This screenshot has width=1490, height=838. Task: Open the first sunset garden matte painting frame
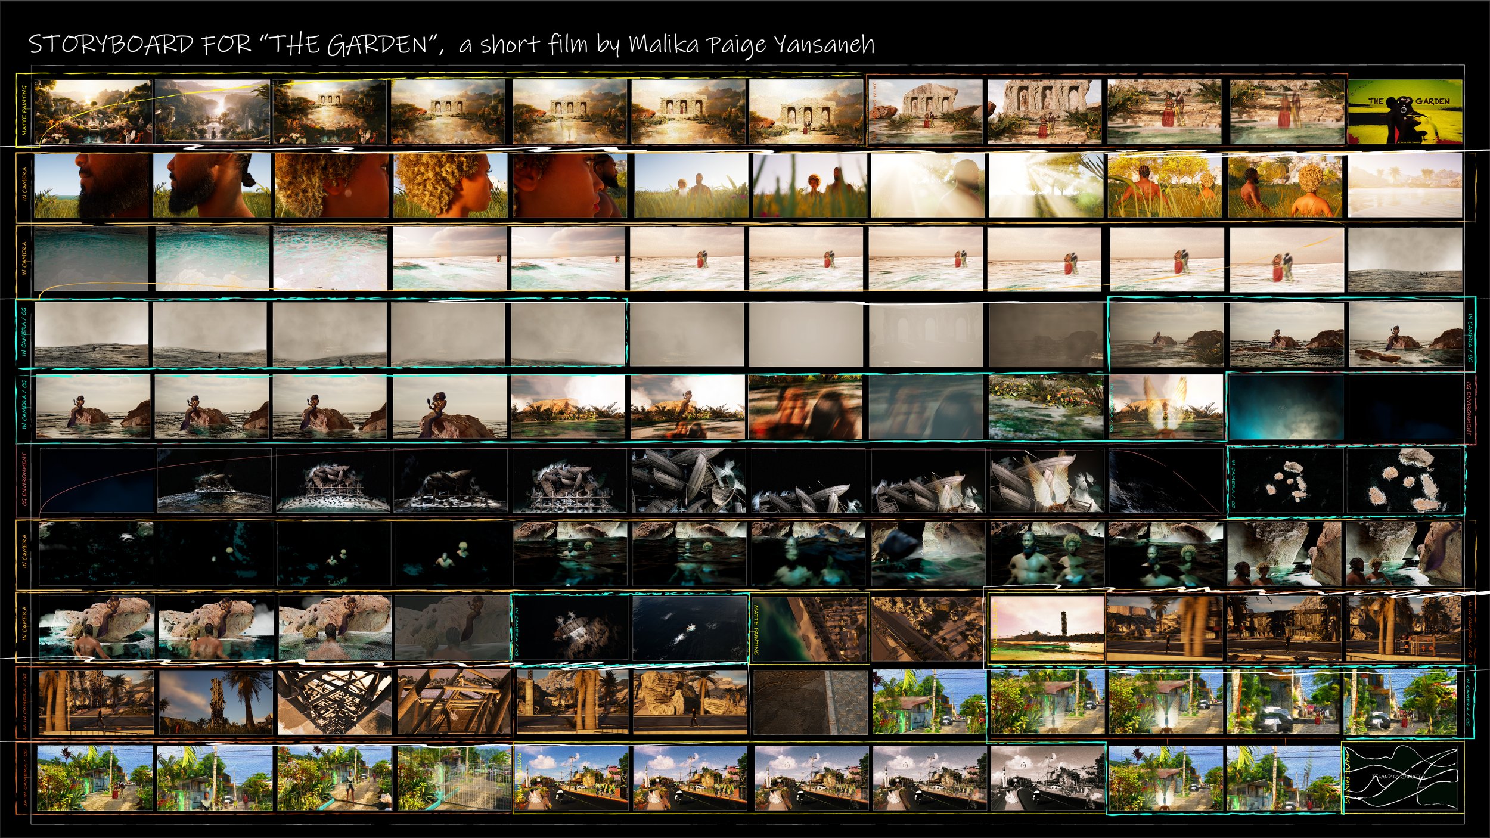pos(92,111)
